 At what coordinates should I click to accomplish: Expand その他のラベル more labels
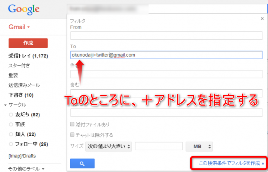coord(26,169)
